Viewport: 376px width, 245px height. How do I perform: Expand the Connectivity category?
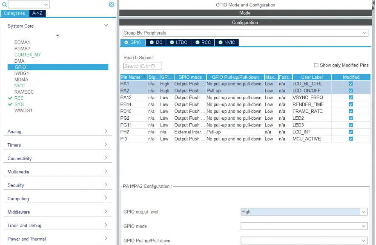pos(57,159)
